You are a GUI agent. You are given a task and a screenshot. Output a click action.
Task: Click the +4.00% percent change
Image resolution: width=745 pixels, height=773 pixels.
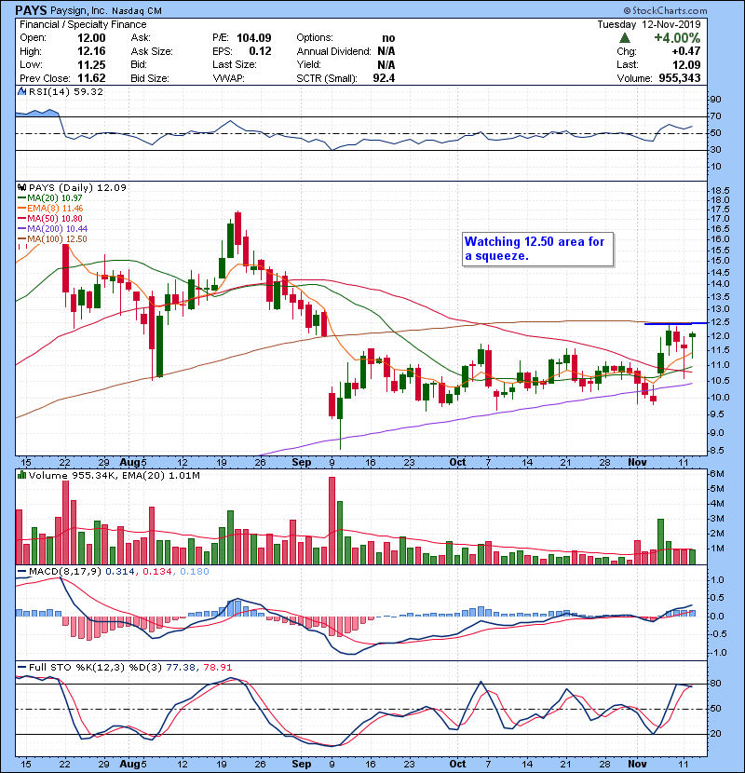coord(677,38)
